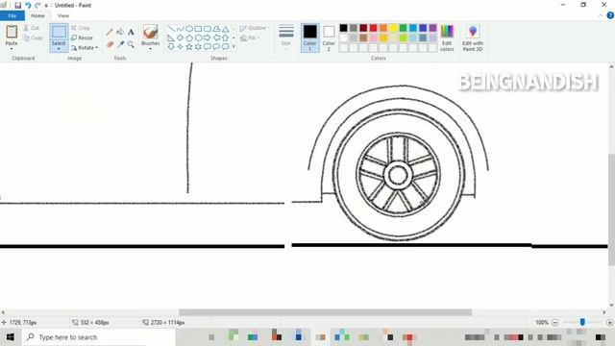This screenshot has width=615, height=346.
Task: Switch to the Home tab
Action: click(x=37, y=15)
